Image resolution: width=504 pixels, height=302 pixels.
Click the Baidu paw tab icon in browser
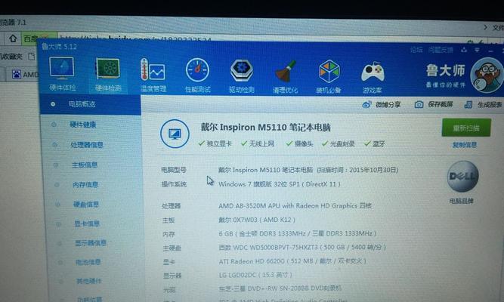(16, 74)
